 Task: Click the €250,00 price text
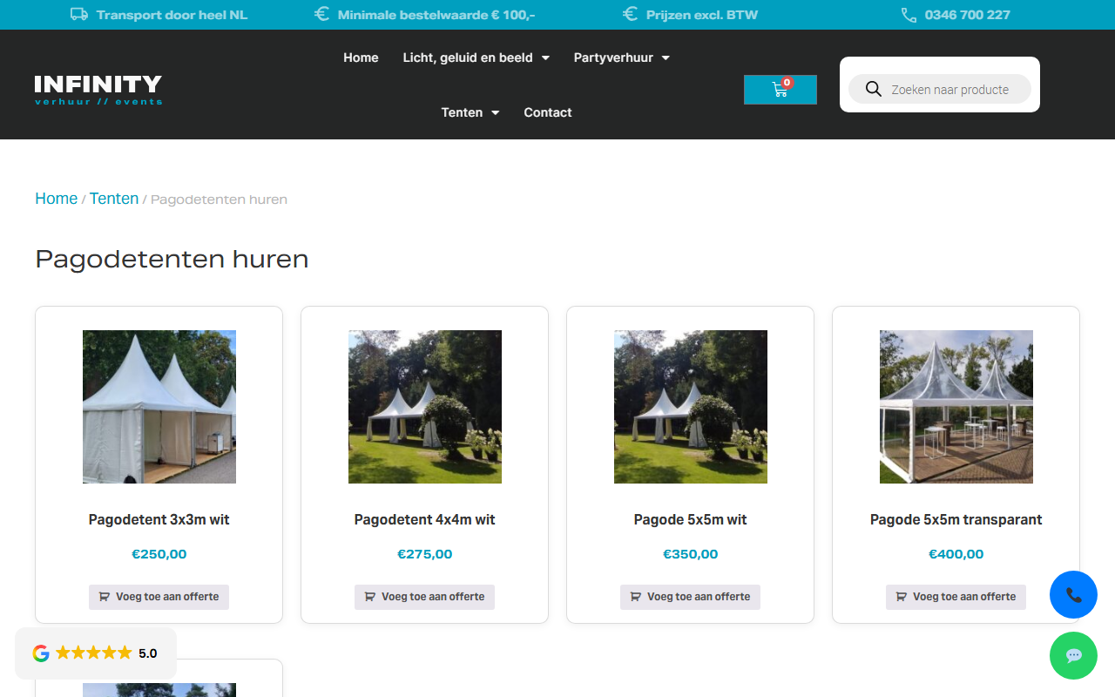point(159,554)
